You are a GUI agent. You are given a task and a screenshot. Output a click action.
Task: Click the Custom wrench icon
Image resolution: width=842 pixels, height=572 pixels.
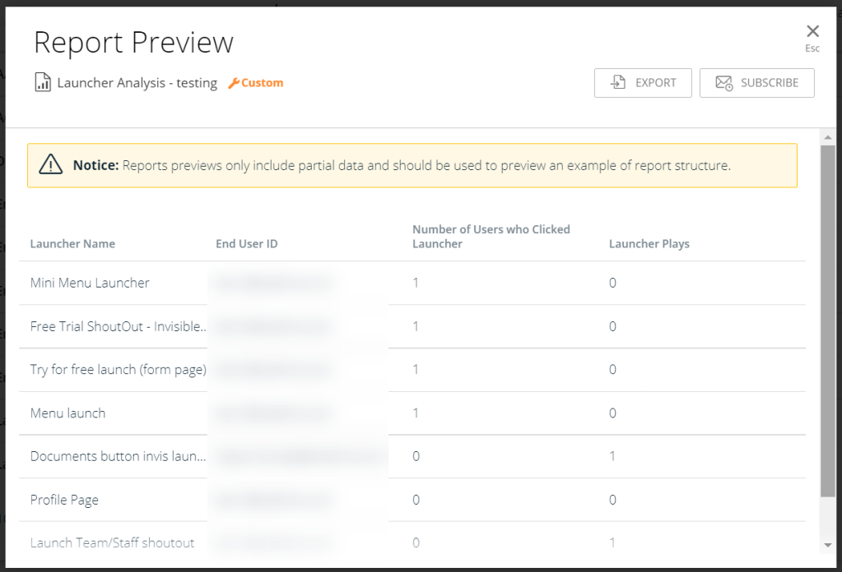233,83
